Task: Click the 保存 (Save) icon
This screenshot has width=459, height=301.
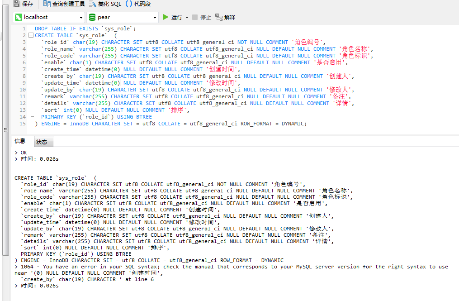Action: click(16, 4)
